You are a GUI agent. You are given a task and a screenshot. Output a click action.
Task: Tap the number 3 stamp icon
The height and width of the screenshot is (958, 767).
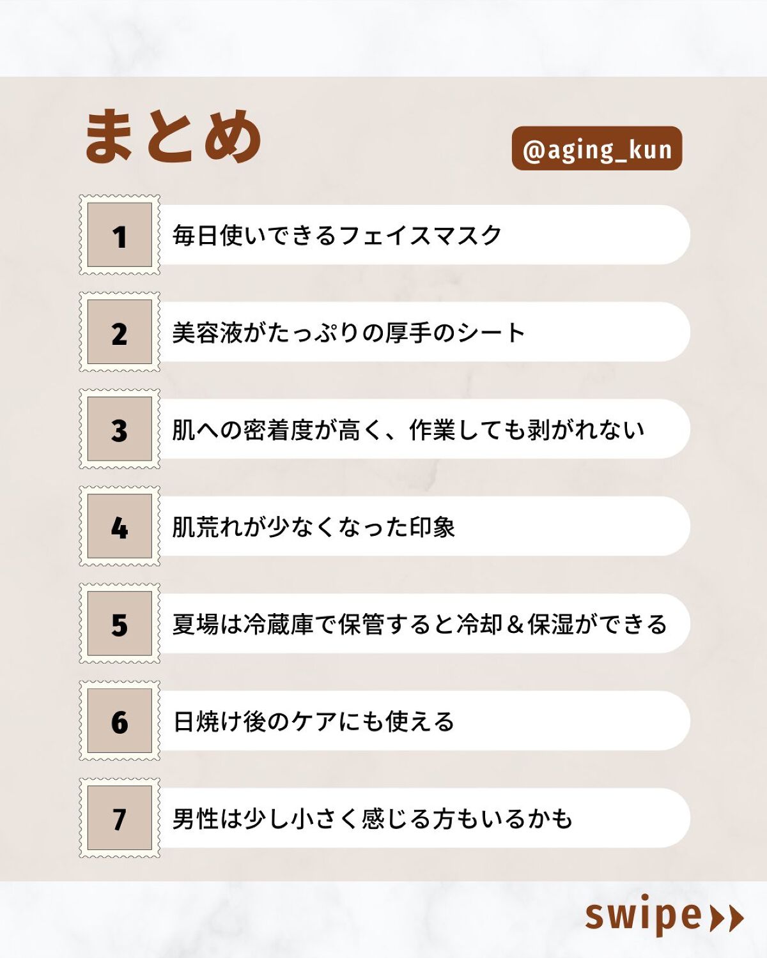tap(120, 429)
